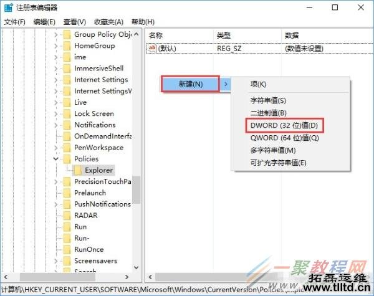Click (数值未设置) data cell
The image size is (374, 296).
(304, 49)
